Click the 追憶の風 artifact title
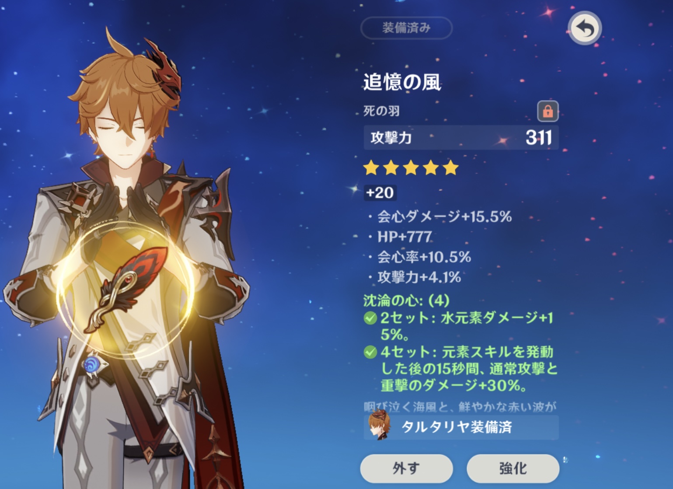The image size is (673, 489). click(402, 82)
